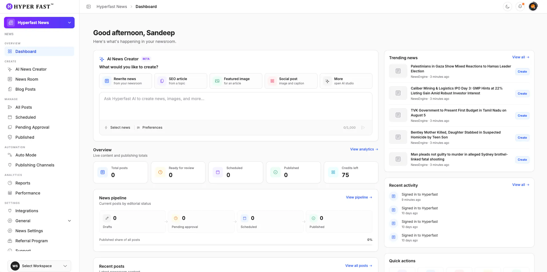Open the notifications bell
The height and width of the screenshot is (272, 547).
[520, 7]
